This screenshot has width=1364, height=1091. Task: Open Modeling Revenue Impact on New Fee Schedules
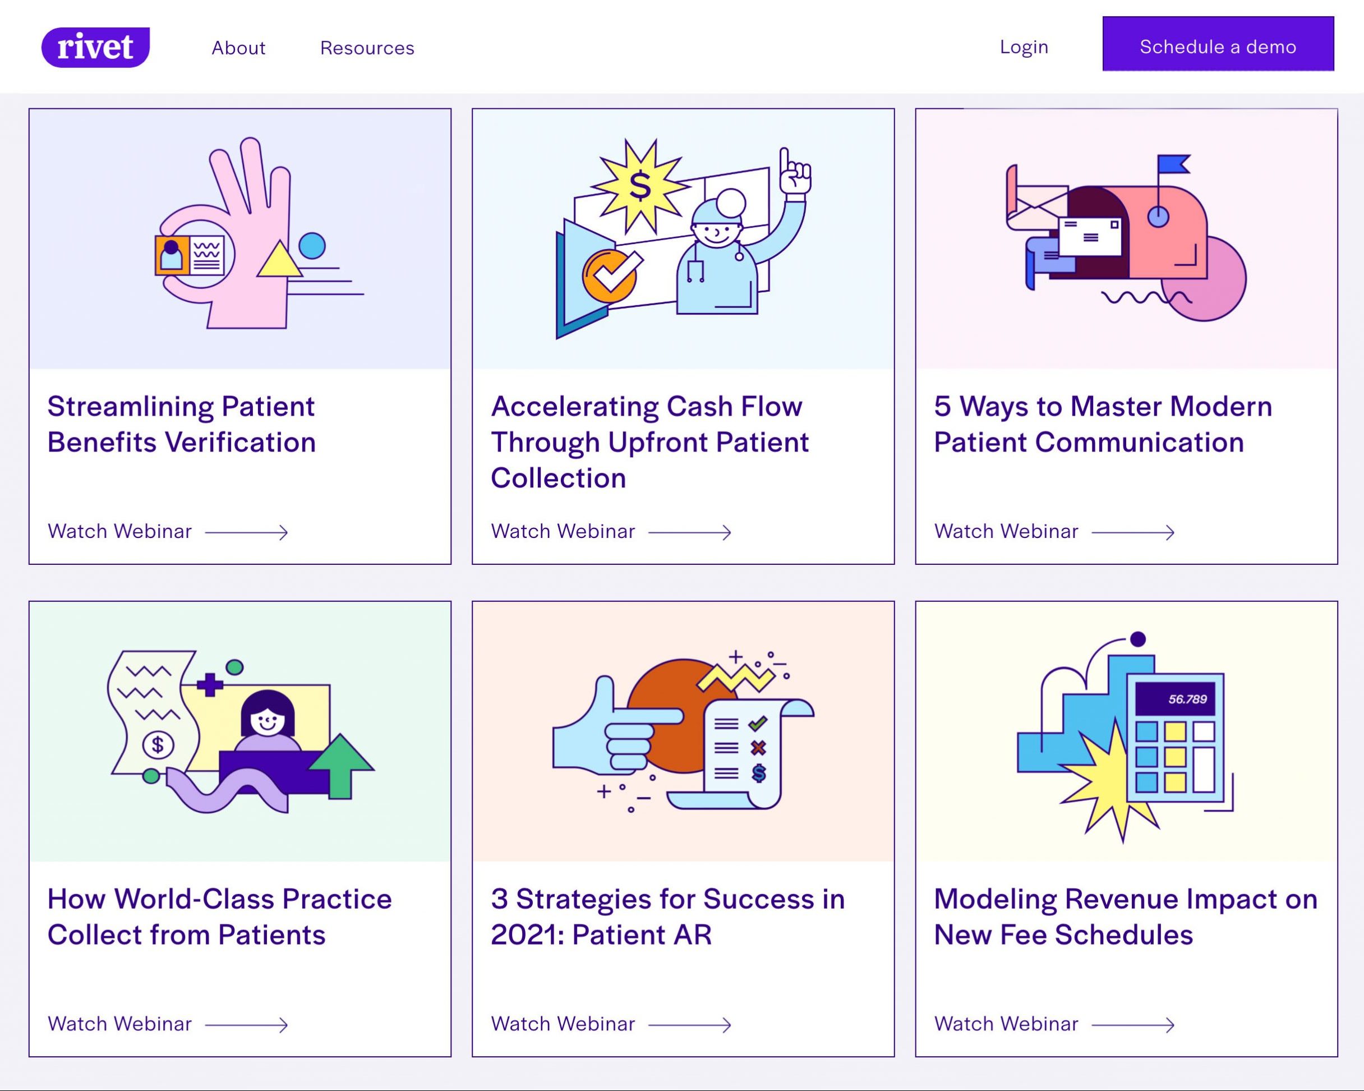(1126, 917)
